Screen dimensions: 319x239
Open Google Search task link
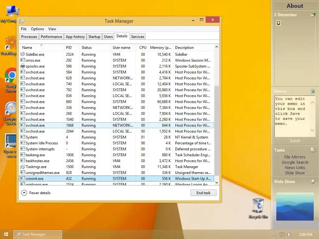[x=295, y=162]
